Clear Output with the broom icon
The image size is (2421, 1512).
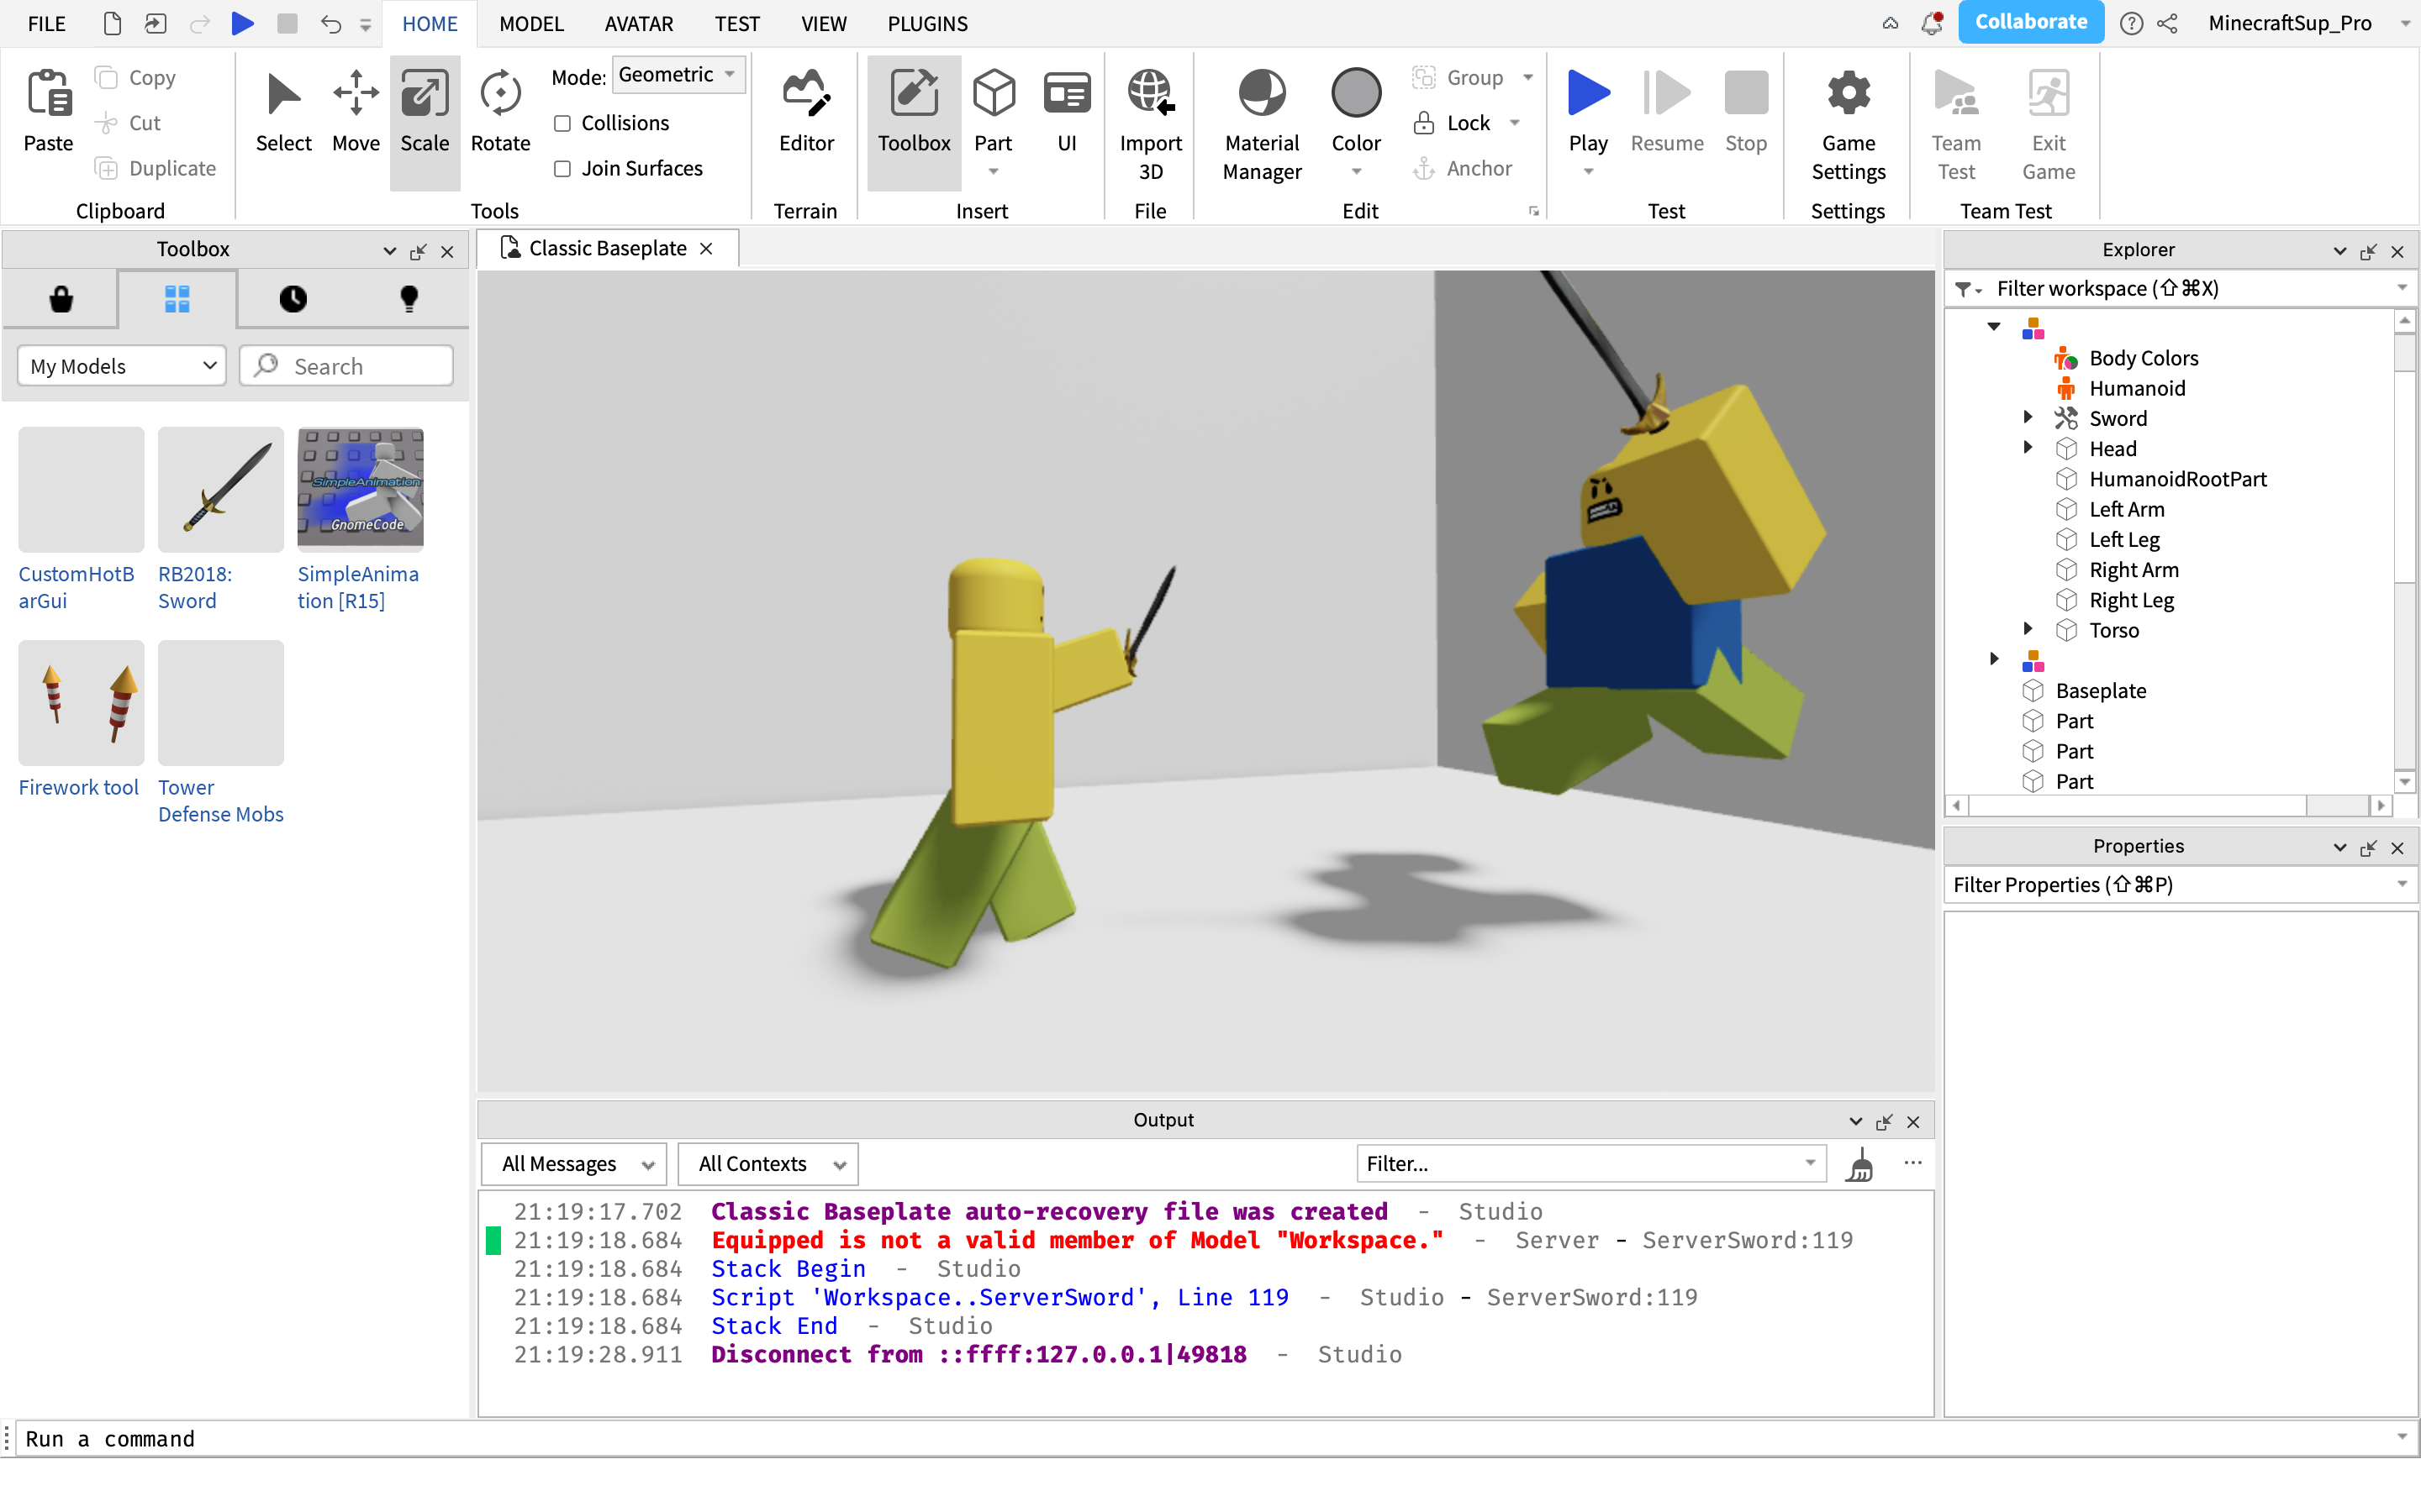coord(1859,1164)
